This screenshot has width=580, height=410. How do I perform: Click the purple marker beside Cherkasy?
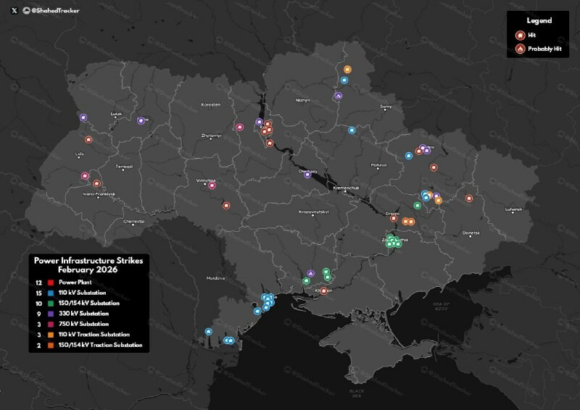tap(307, 174)
